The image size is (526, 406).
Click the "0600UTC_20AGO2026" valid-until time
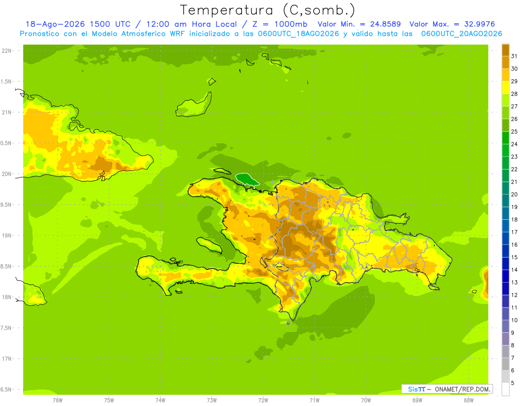point(462,34)
